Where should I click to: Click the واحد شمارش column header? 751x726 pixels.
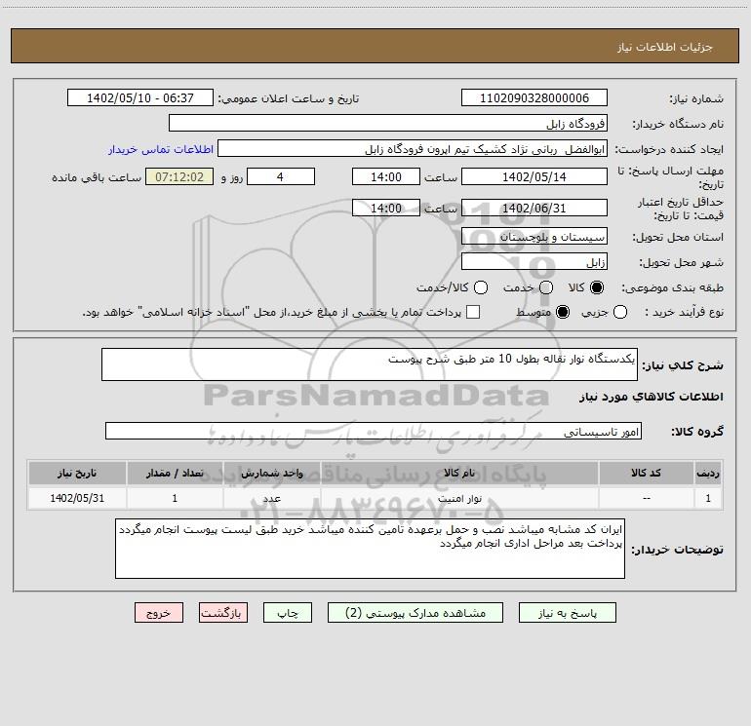(271, 474)
